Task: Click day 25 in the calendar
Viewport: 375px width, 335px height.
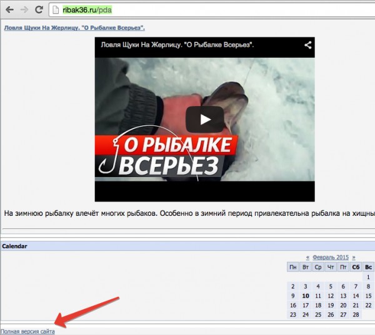Action: [x=318, y=314]
